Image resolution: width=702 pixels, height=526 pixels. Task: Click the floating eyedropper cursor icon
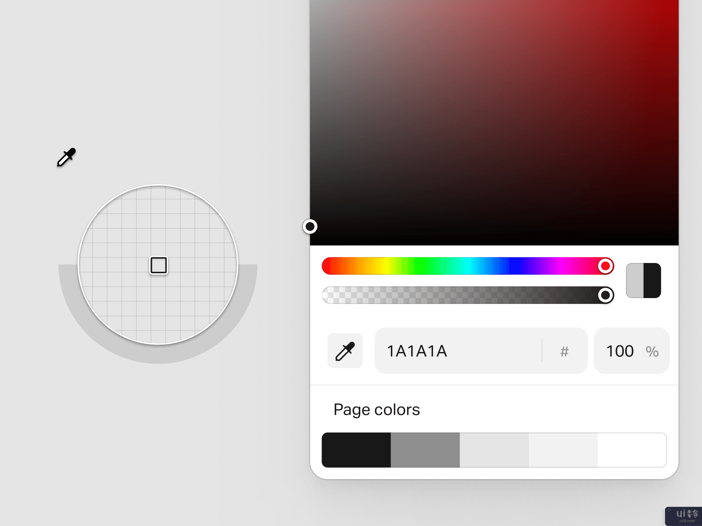click(66, 157)
